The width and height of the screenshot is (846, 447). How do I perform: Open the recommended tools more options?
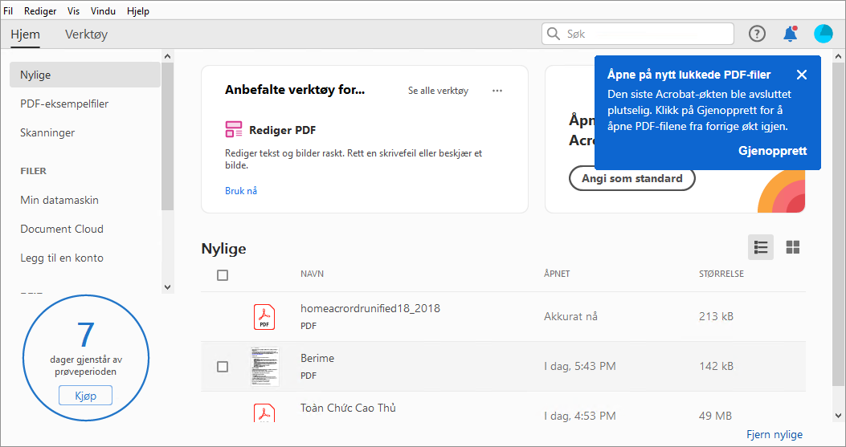coord(497,91)
